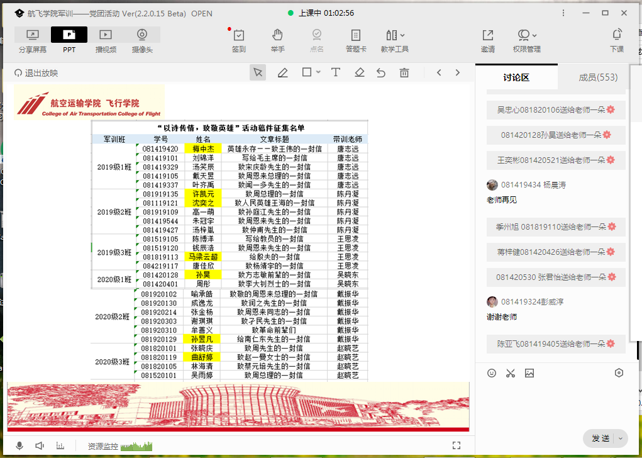642x458 pixels.
Task: Select the pencil drawing tool
Action: point(283,73)
